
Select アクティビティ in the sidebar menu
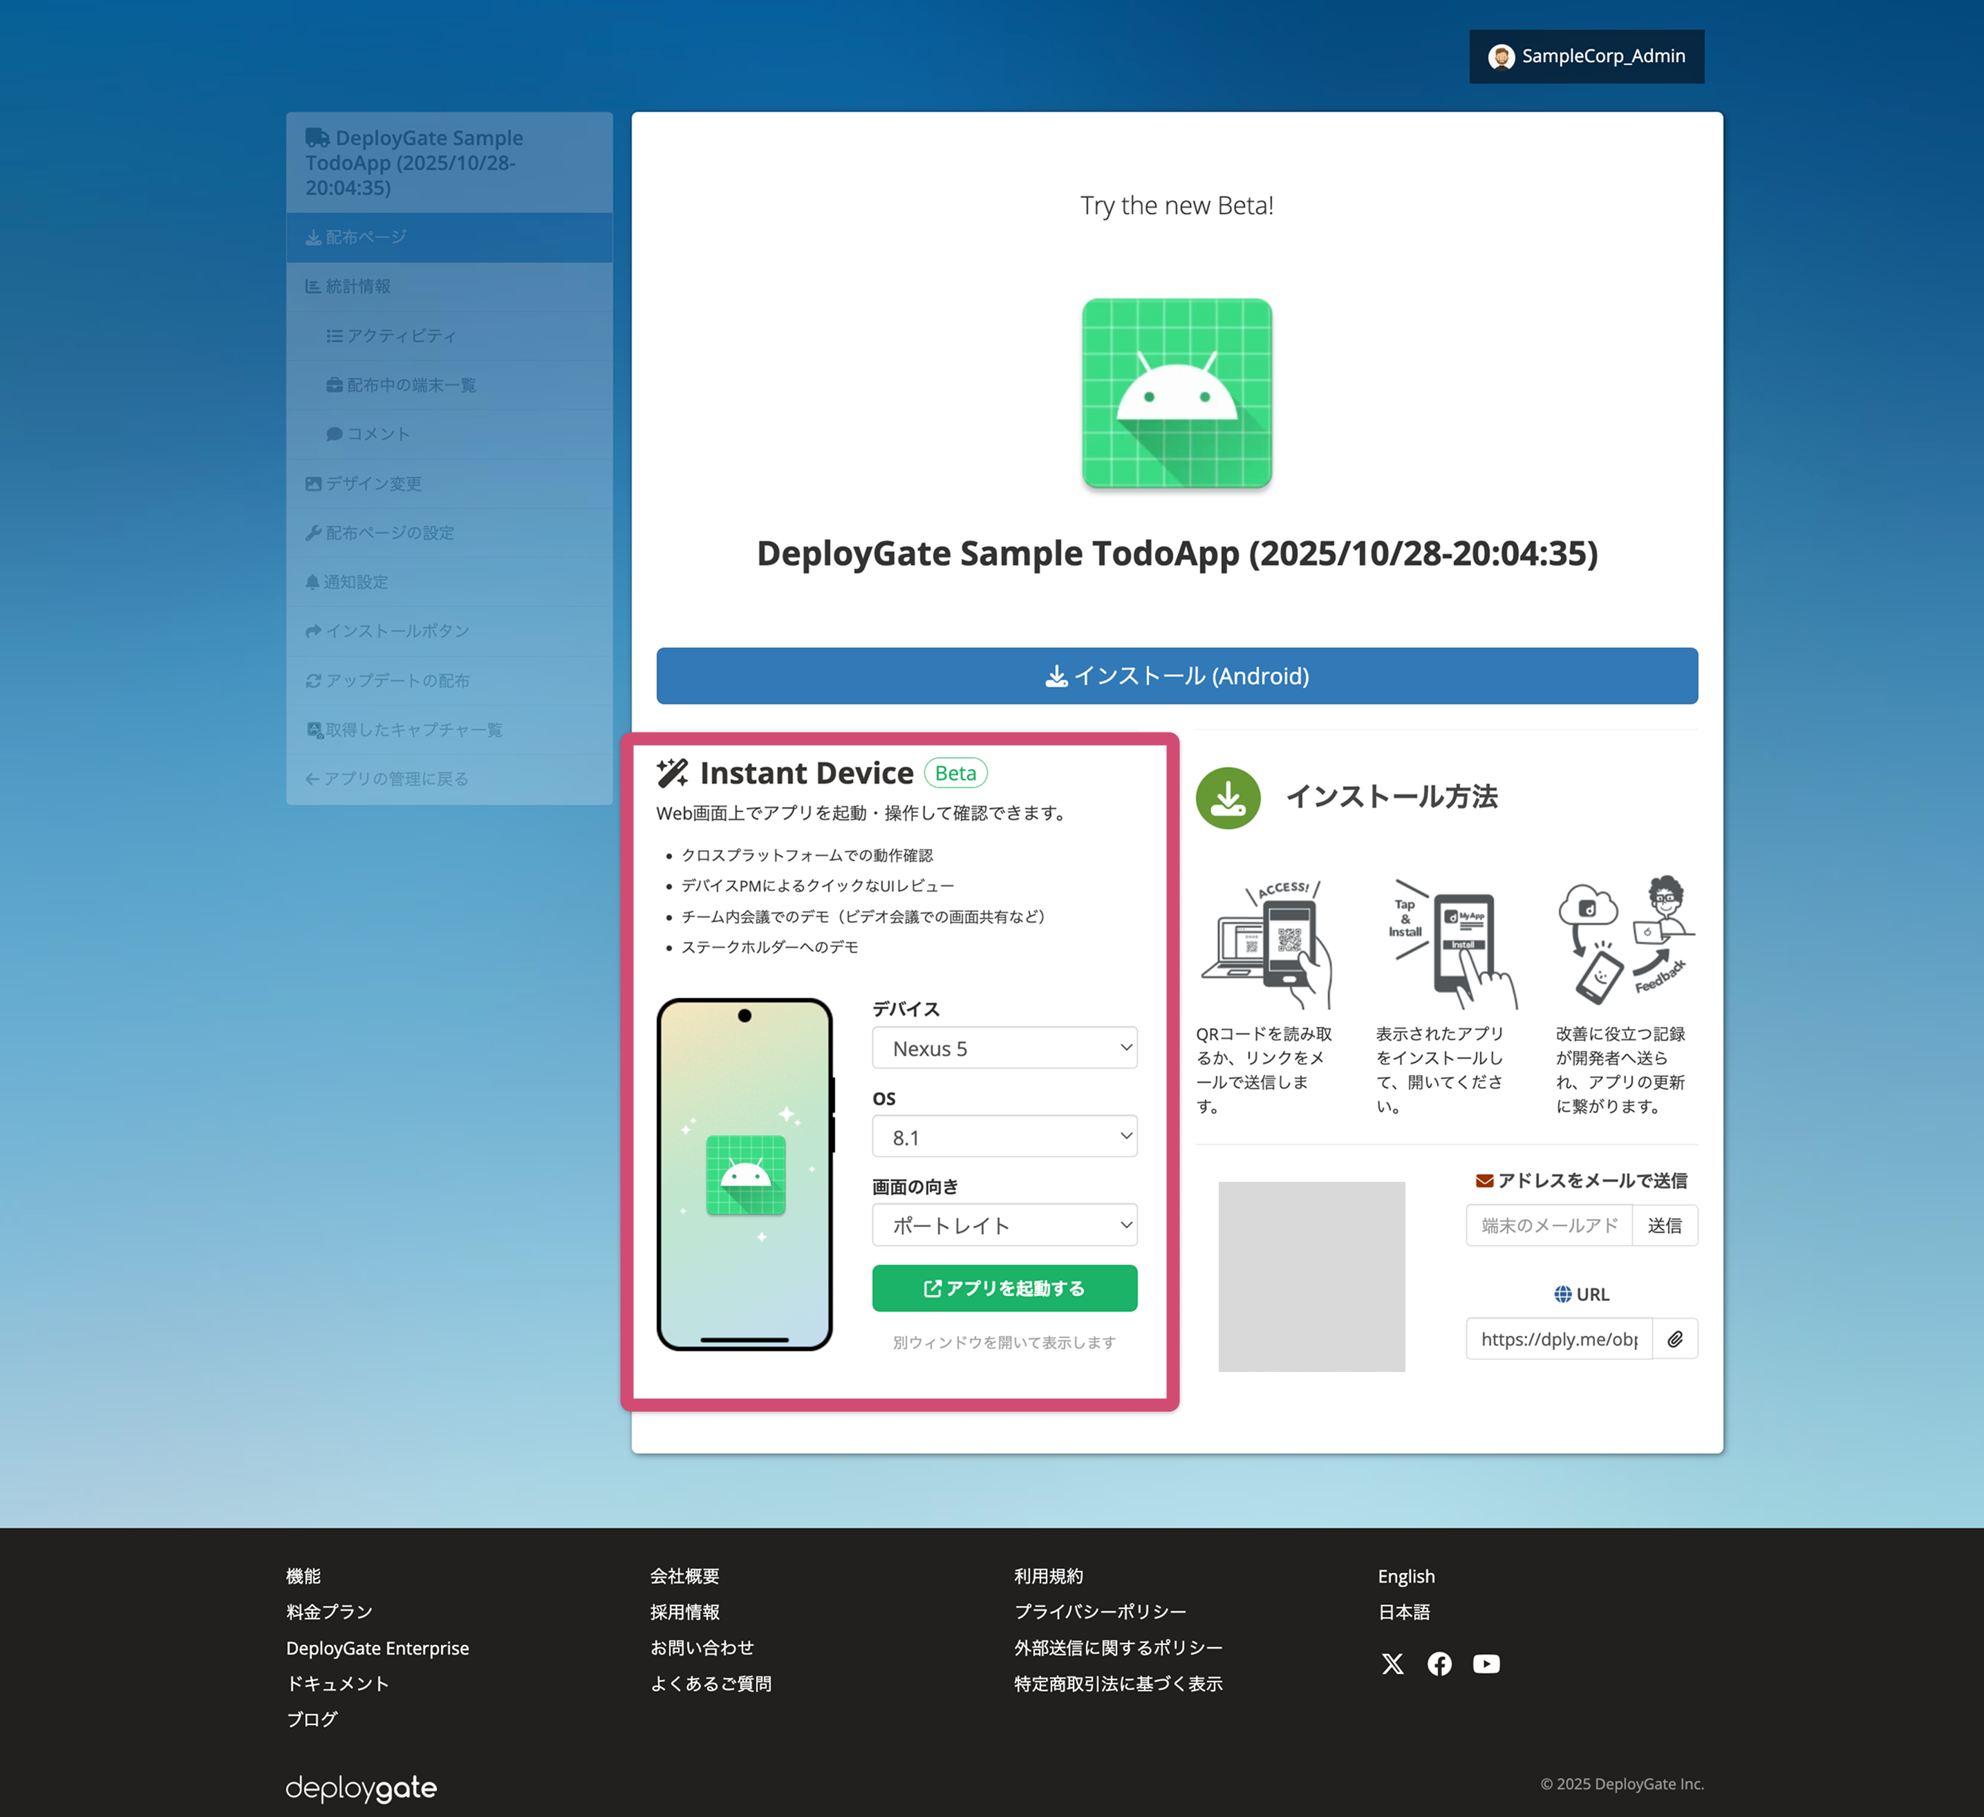(334, 335)
